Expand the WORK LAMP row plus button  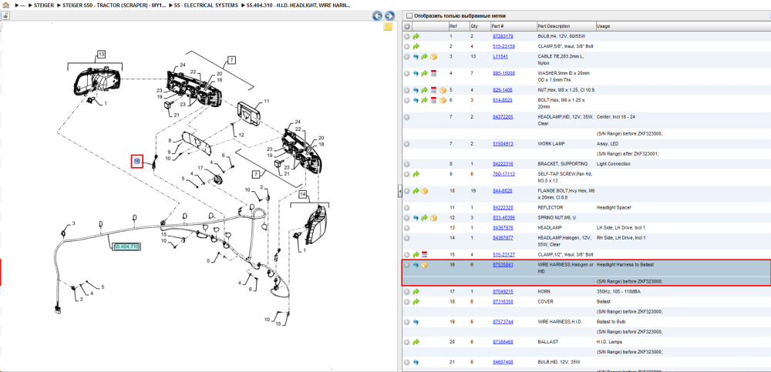click(407, 144)
